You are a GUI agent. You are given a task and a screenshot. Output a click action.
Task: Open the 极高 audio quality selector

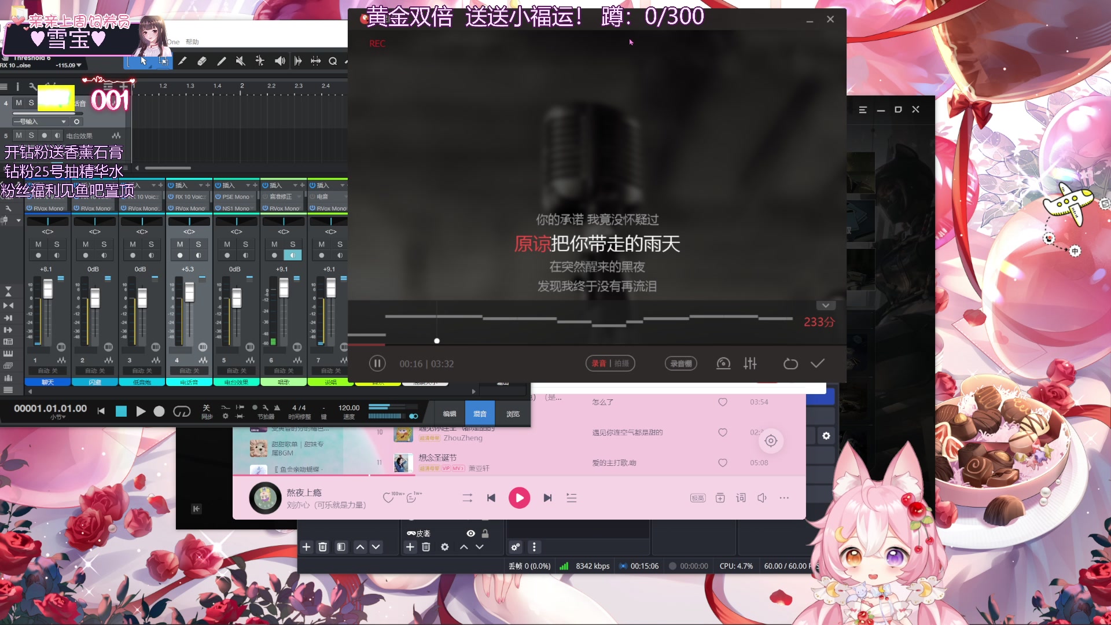(698, 498)
